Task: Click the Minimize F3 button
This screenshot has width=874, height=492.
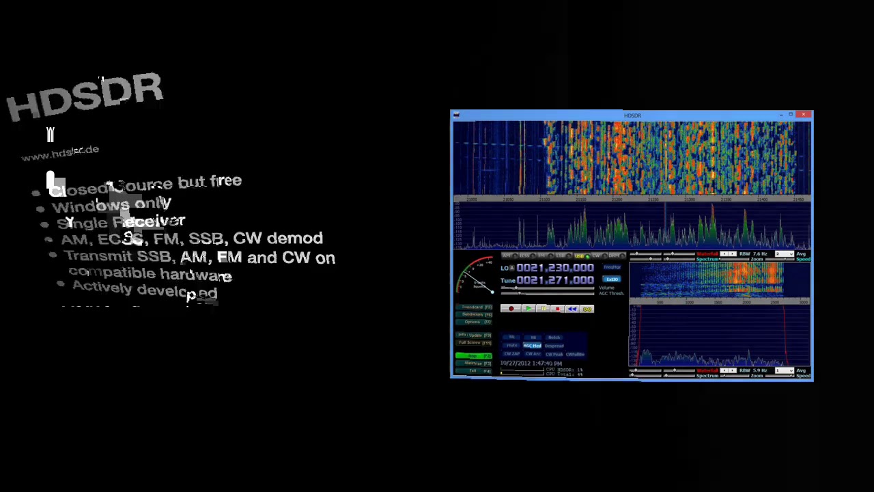Action: point(474,364)
